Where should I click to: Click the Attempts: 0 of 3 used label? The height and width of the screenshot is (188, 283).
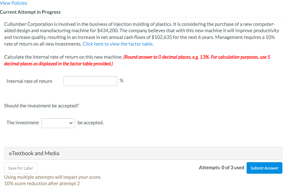[x=221, y=167]
